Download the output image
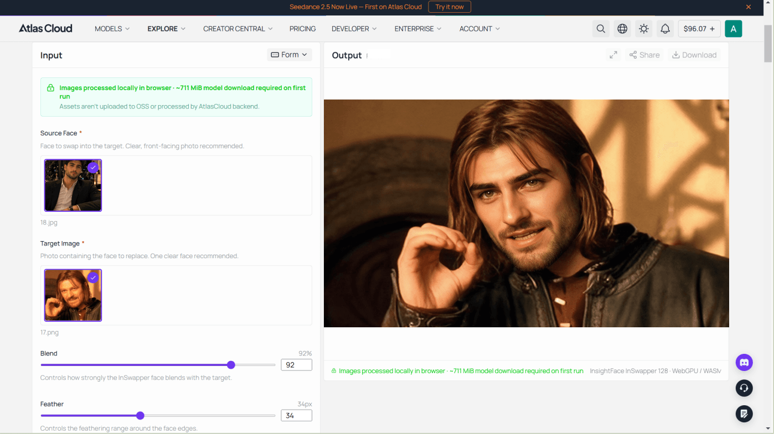 point(694,55)
